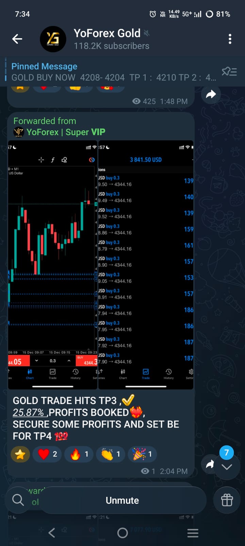245x546 pixels.
Task: Tap the back arrow to leave channel
Action: (x=17, y=39)
